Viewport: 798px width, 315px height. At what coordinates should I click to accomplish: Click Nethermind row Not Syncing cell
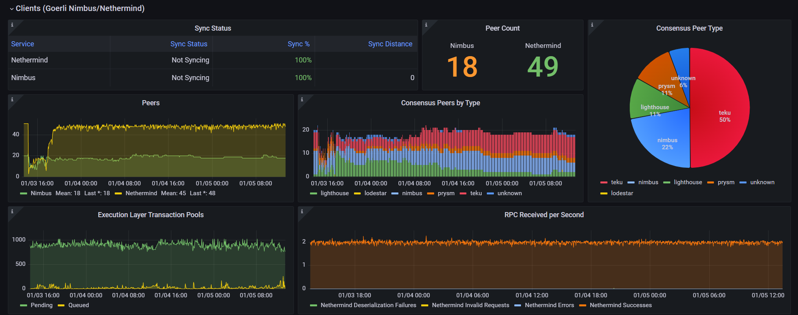(161, 60)
